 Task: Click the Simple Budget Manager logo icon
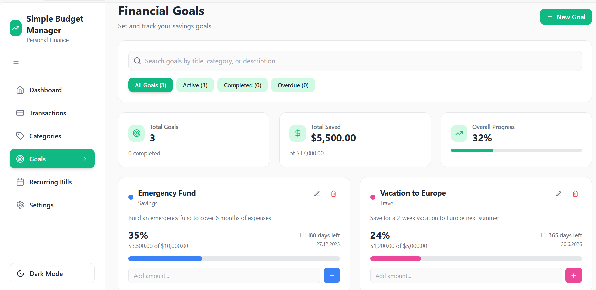coord(16,28)
